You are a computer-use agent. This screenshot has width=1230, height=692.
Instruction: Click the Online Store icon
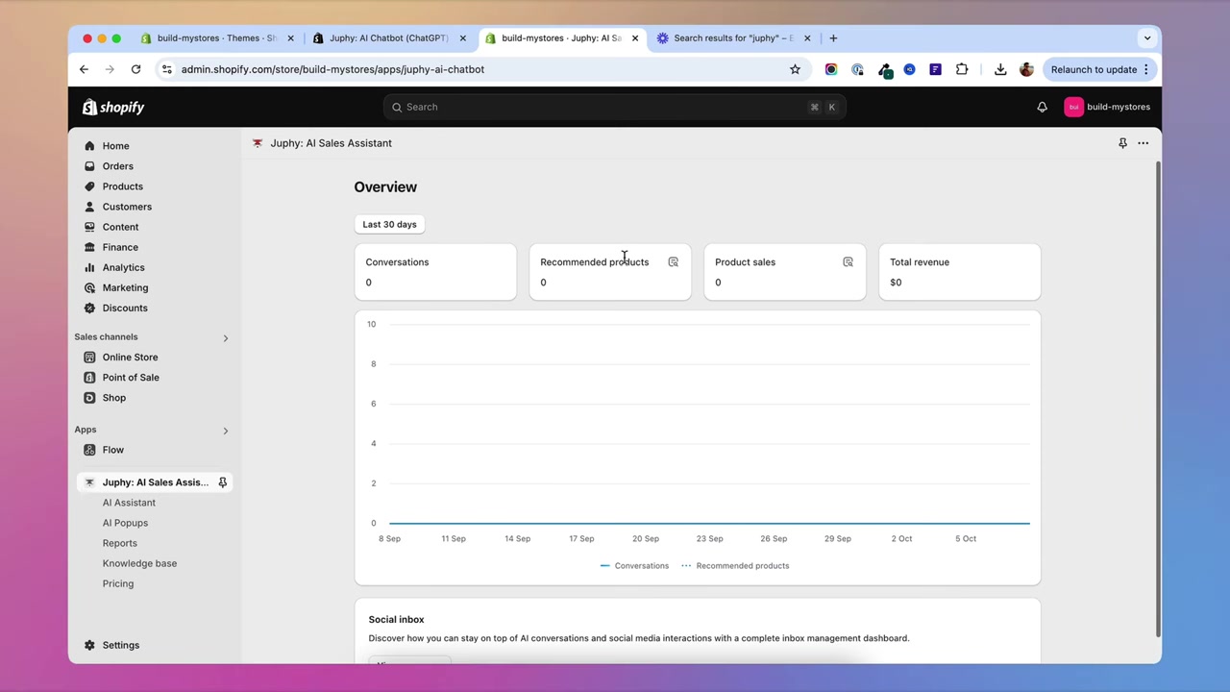pos(89,358)
